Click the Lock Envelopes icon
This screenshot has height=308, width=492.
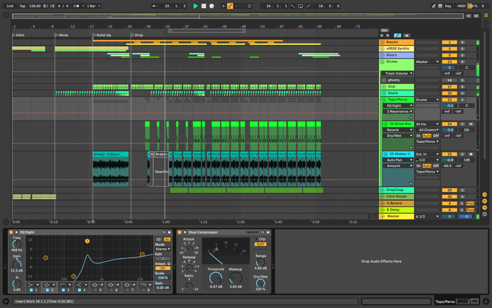pyautogui.click(x=406, y=35)
